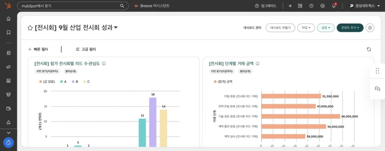Screen dimensions: 385x151
Task: Open the Sales funnel sidebar icon
Action: pyautogui.click(x=9, y=94)
